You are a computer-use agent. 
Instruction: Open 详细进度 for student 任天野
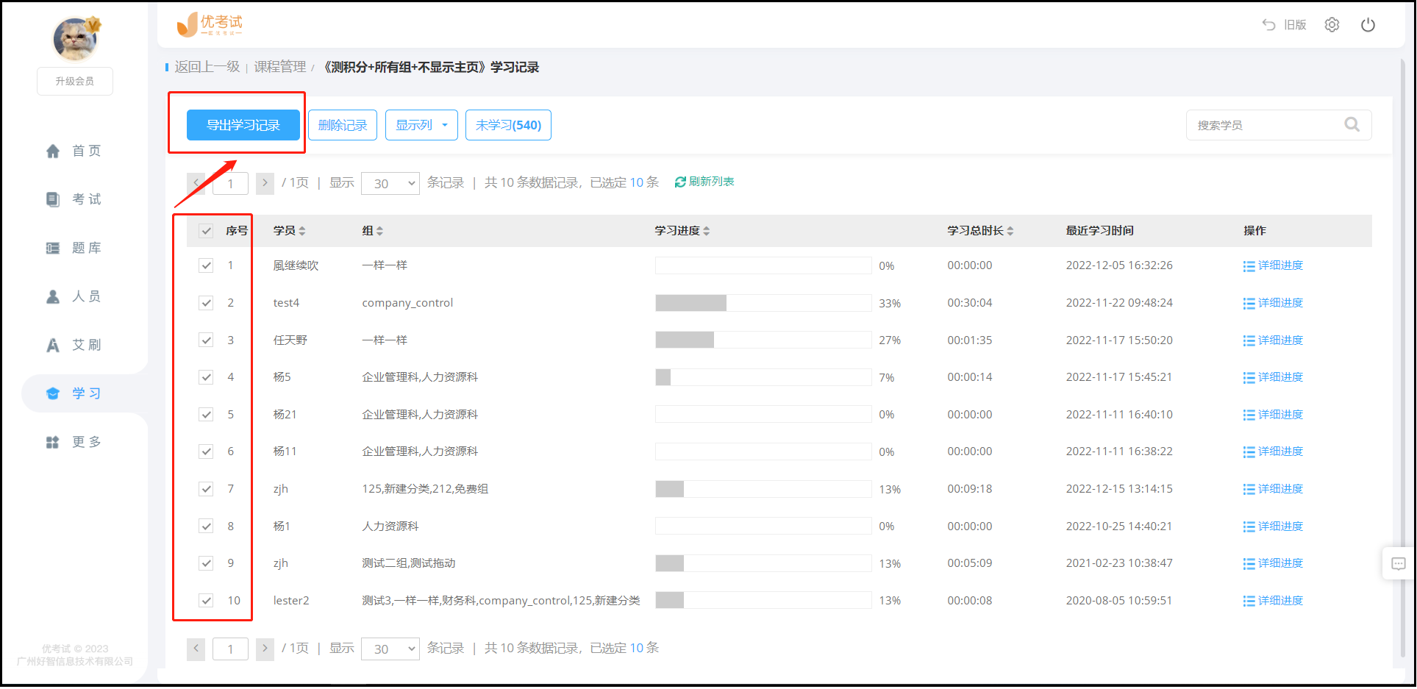[1273, 340]
